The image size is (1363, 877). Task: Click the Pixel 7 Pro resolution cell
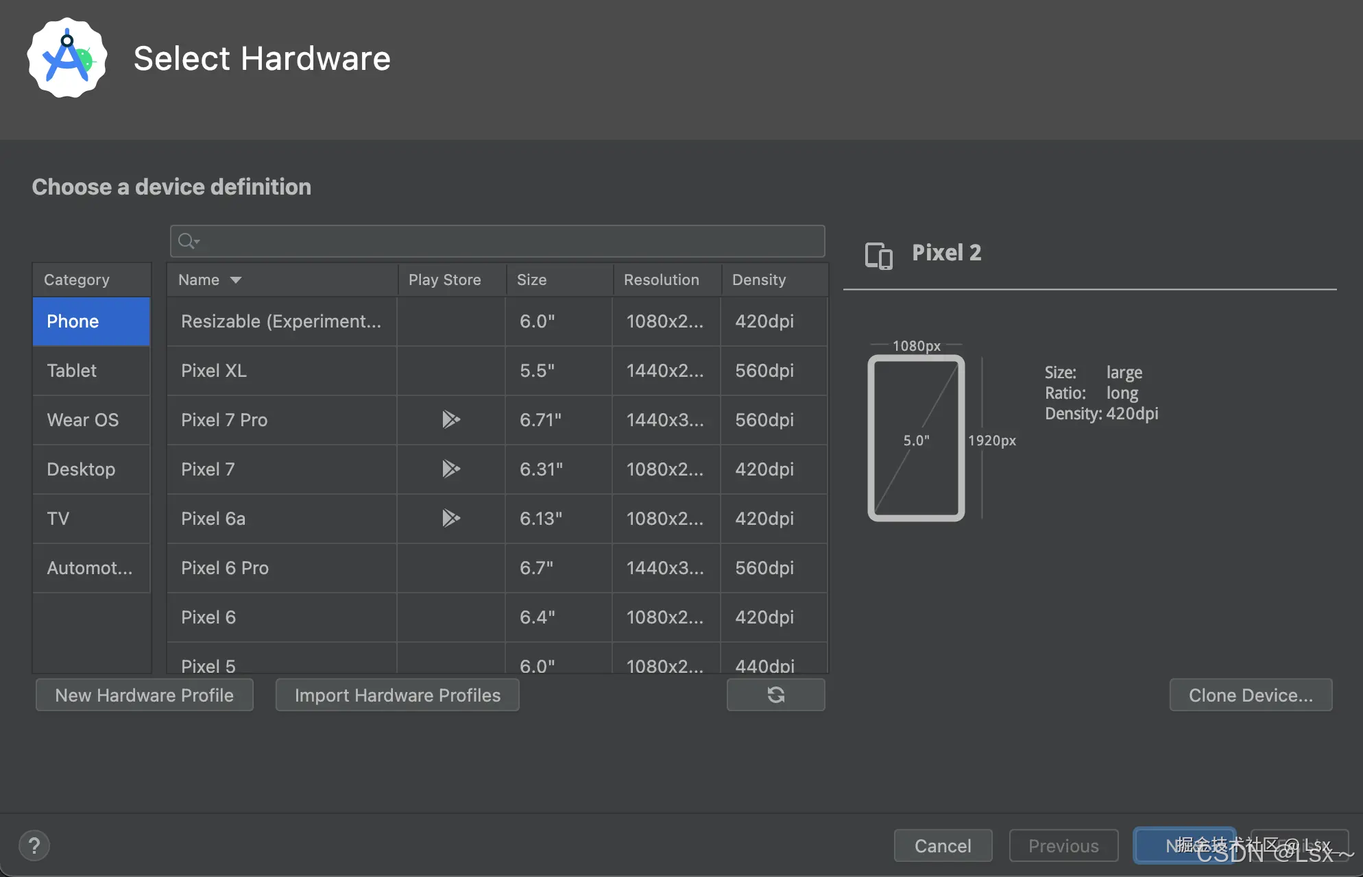tap(666, 420)
